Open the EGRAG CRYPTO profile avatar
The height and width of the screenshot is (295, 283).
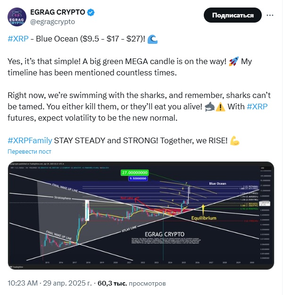point(16,16)
